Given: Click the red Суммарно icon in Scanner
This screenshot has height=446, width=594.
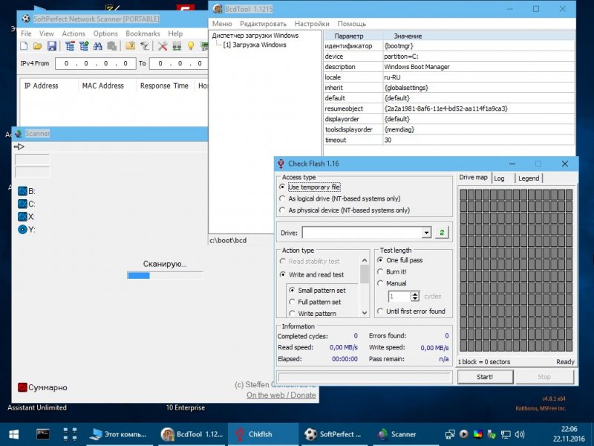Looking at the screenshot, I should [x=22, y=387].
